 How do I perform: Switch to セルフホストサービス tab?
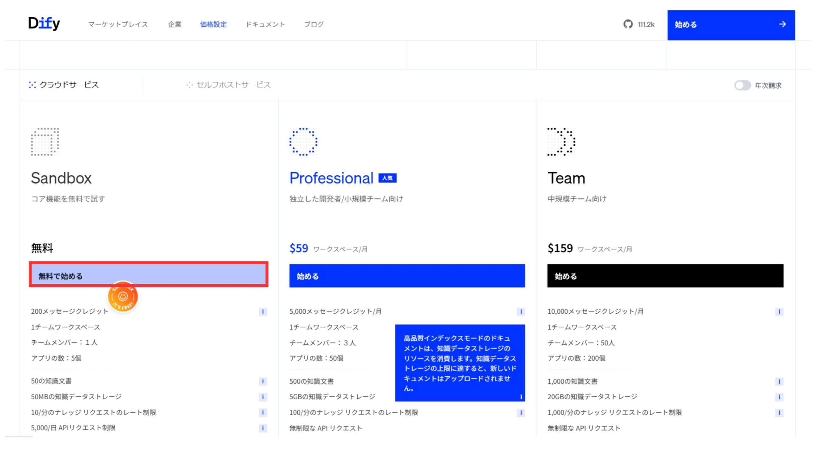tap(229, 85)
